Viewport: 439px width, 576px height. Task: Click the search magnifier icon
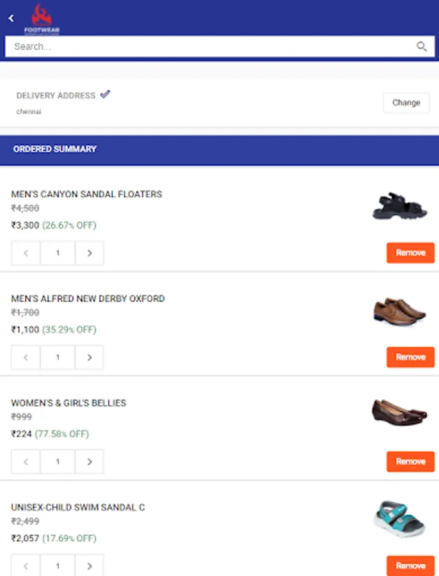click(x=421, y=46)
